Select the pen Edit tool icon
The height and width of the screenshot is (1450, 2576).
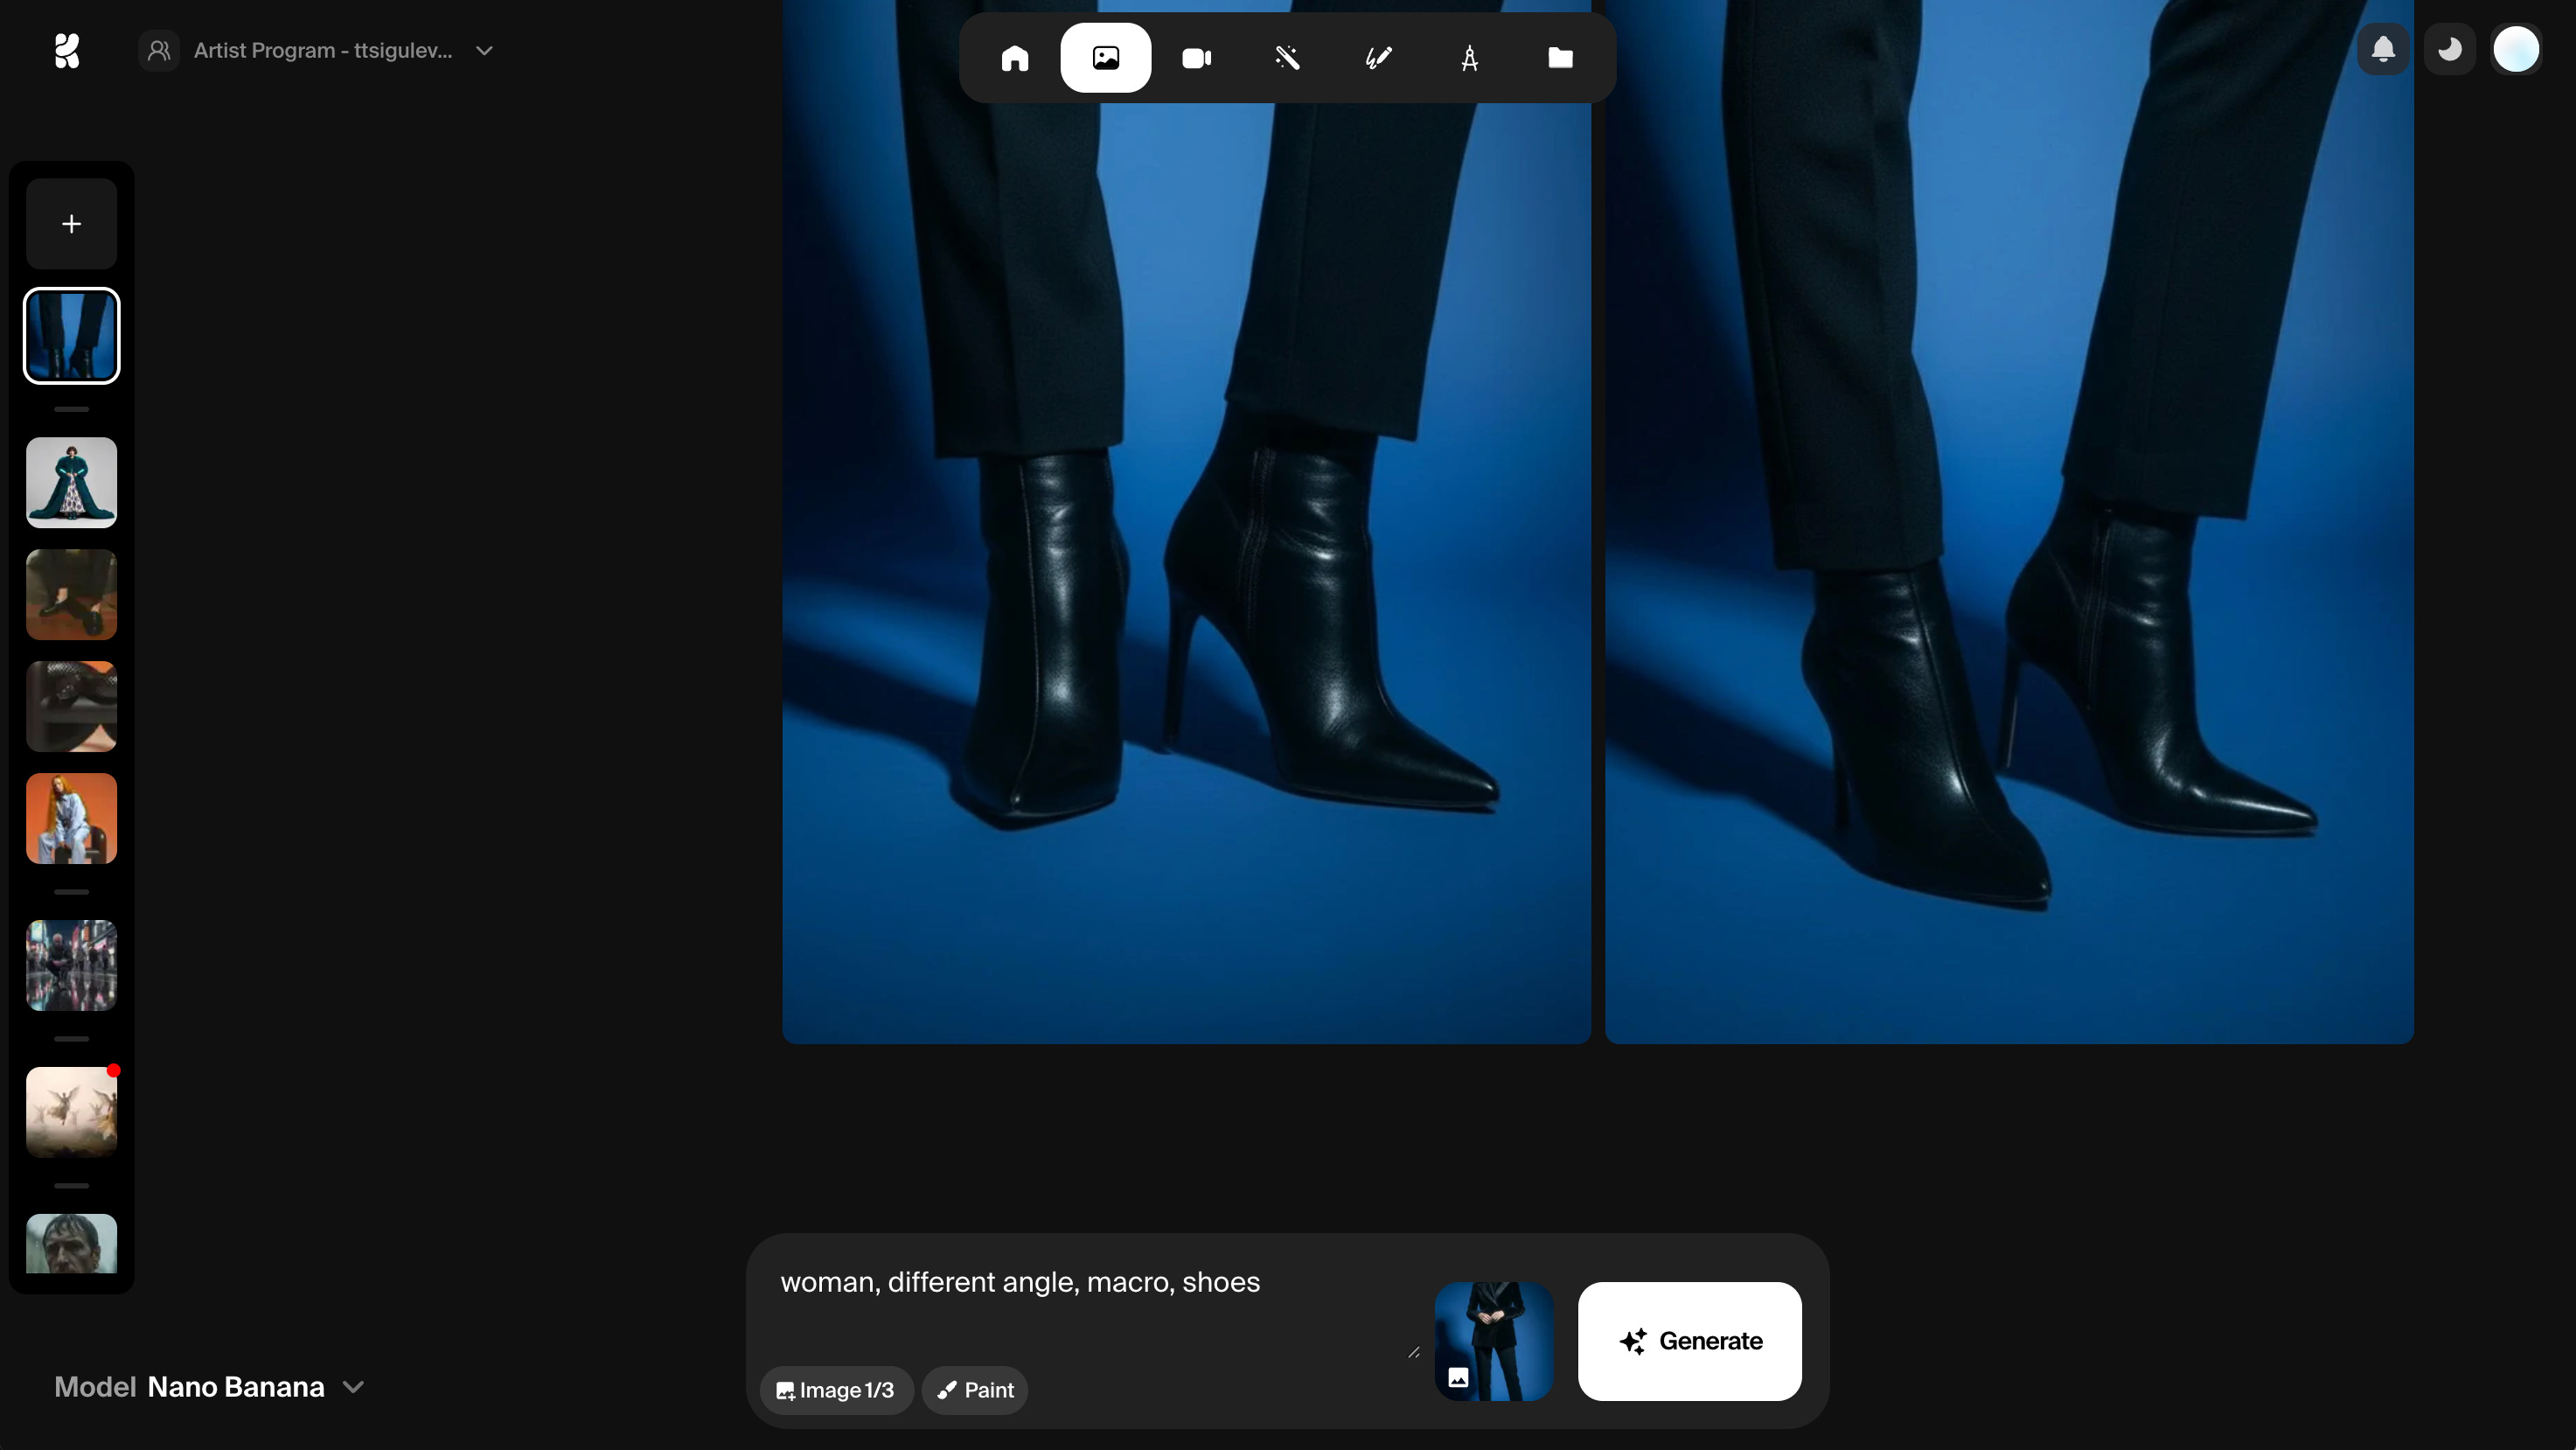1378,58
